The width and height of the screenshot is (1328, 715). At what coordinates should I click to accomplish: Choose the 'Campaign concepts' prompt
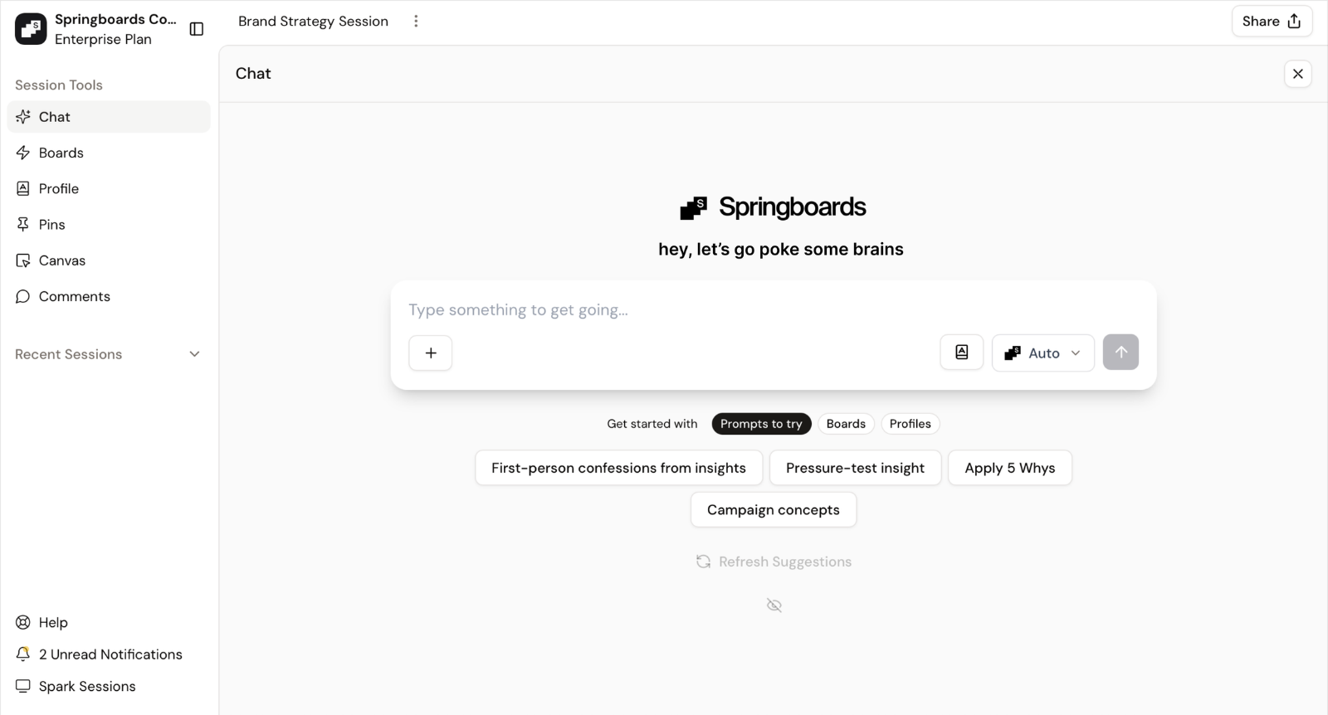(x=773, y=510)
